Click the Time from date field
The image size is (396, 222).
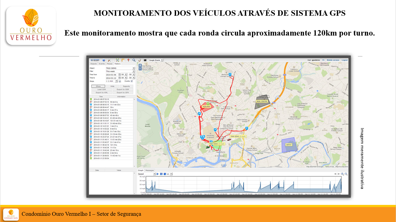(x=112, y=75)
